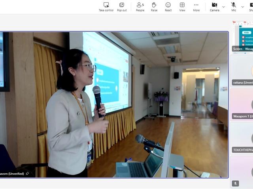
Task: Click the Take control button
Action: [x=106, y=6]
